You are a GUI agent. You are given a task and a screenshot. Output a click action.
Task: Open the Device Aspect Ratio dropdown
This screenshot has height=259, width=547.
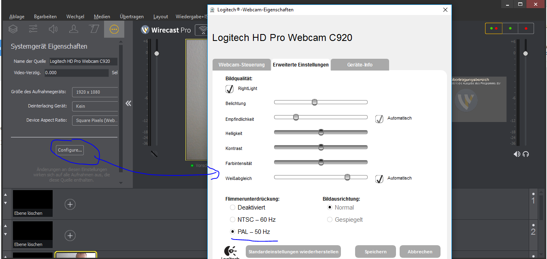click(x=95, y=120)
